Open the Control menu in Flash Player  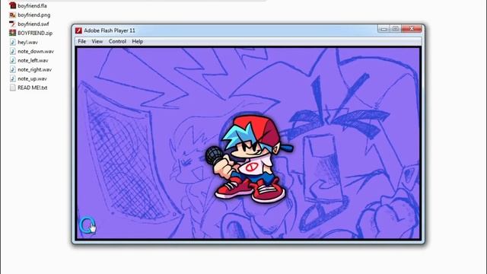(x=117, y=41)
